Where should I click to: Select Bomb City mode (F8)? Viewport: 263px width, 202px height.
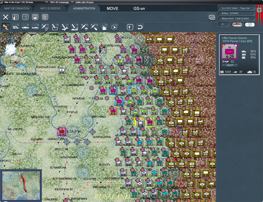click(74, 27)
